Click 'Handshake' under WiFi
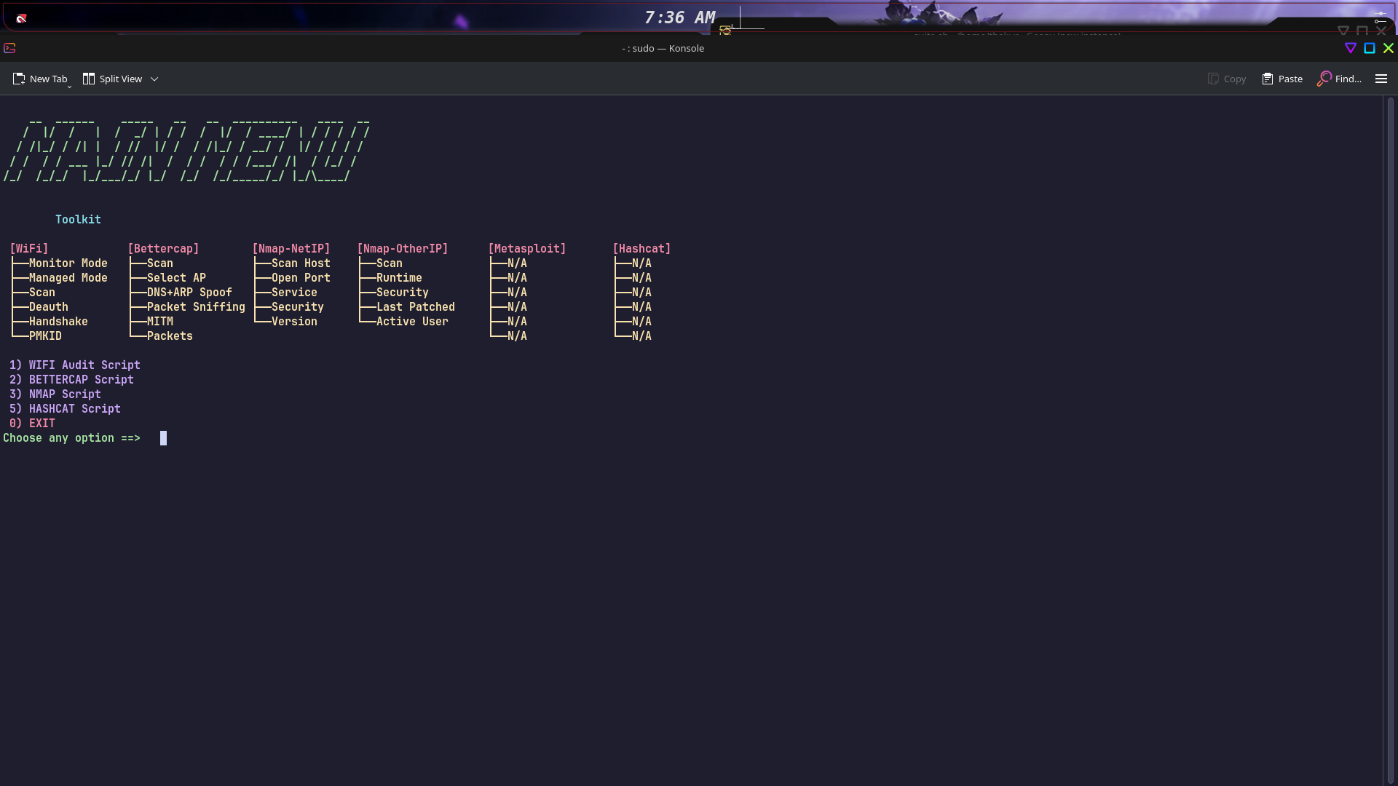This screenshot has width=1398, height=786. click(58, 321)
